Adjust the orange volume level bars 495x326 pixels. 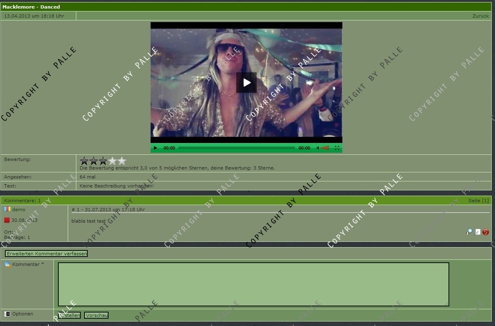pos(325,148)
